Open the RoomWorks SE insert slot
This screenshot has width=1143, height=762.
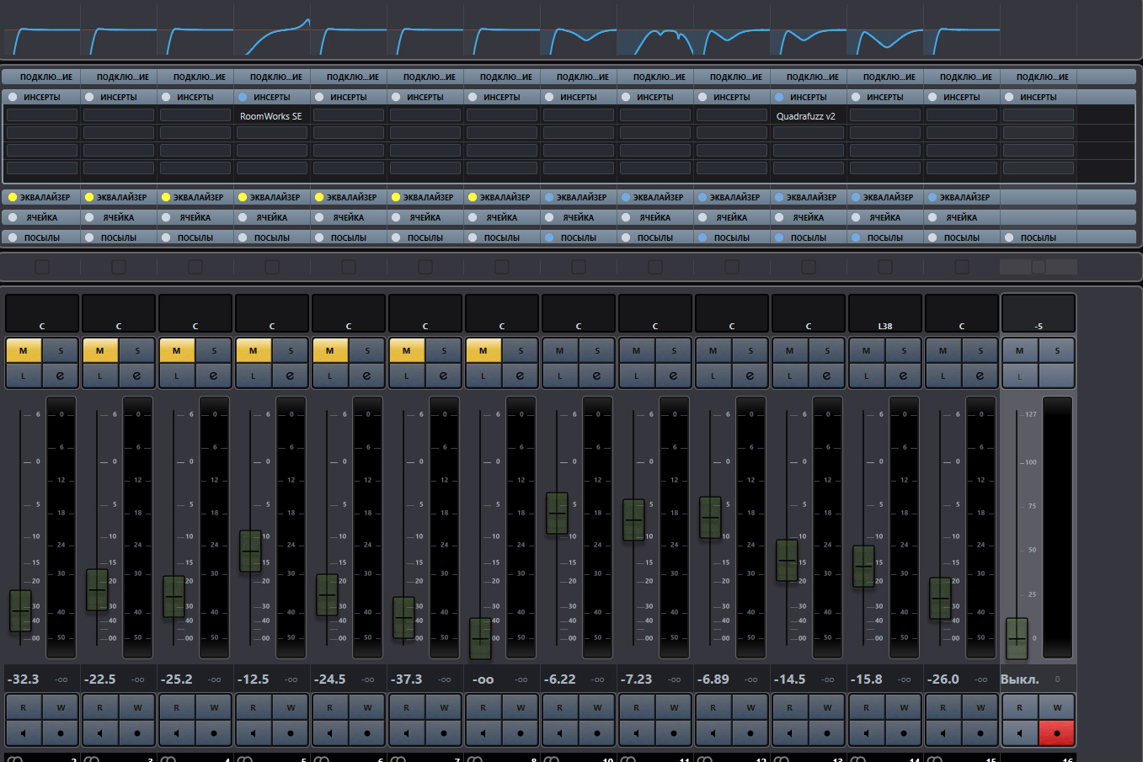272,116
